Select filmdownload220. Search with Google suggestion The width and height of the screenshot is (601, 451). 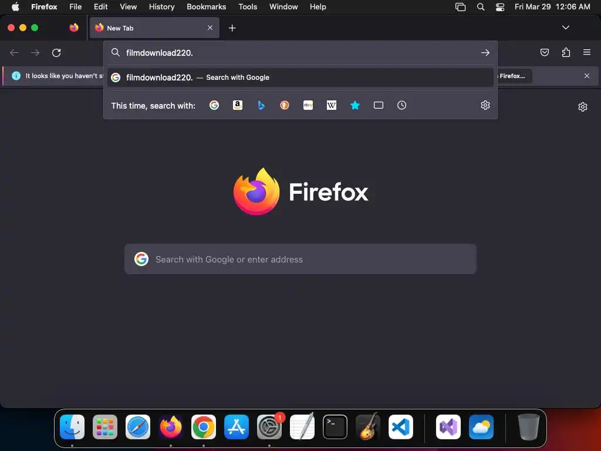[300, 78]
